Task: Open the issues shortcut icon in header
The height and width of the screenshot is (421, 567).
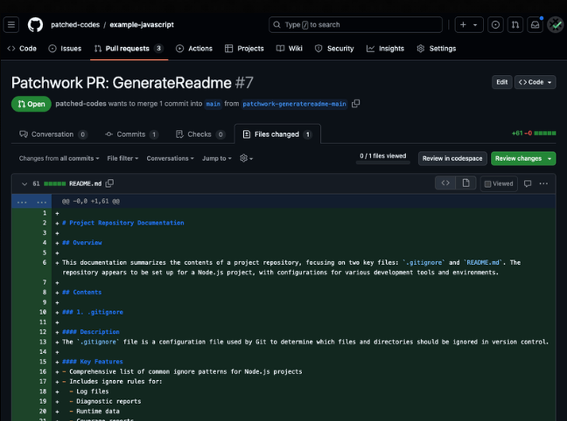Action: (496, 25)
